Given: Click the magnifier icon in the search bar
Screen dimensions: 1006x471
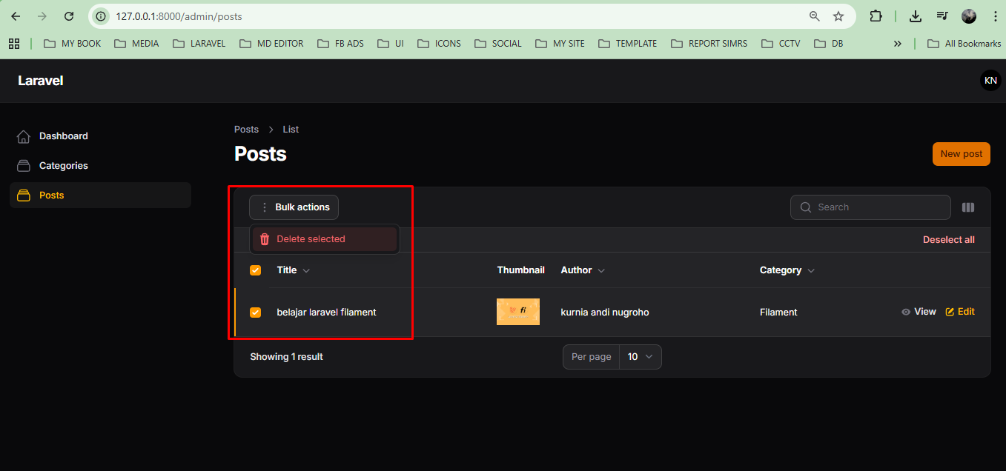Looking at the screenshot, I should point(804,207).
